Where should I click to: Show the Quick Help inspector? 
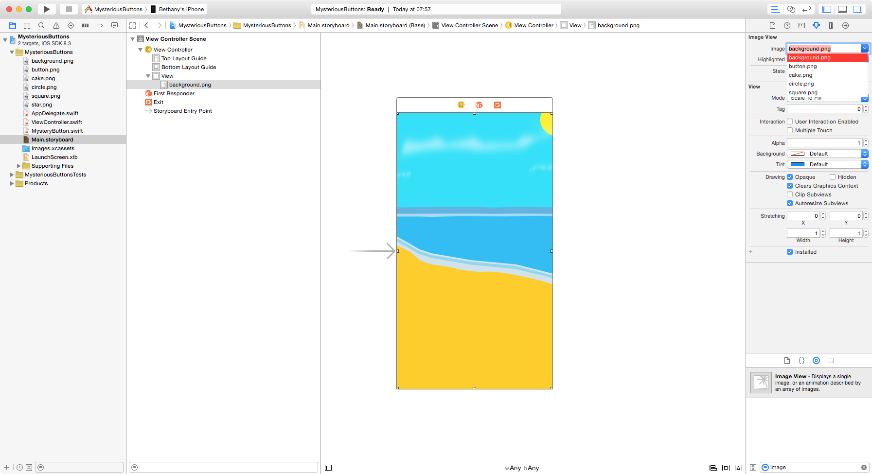click(x=787, y=25)
